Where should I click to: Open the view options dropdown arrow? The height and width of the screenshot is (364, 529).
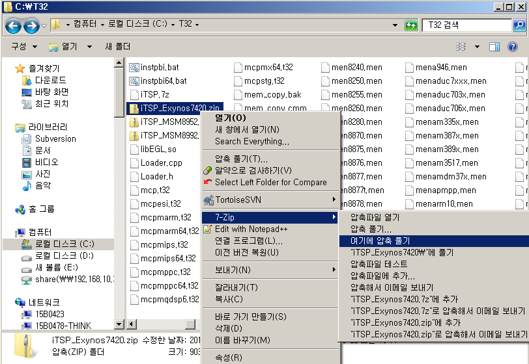coord(477,47)
